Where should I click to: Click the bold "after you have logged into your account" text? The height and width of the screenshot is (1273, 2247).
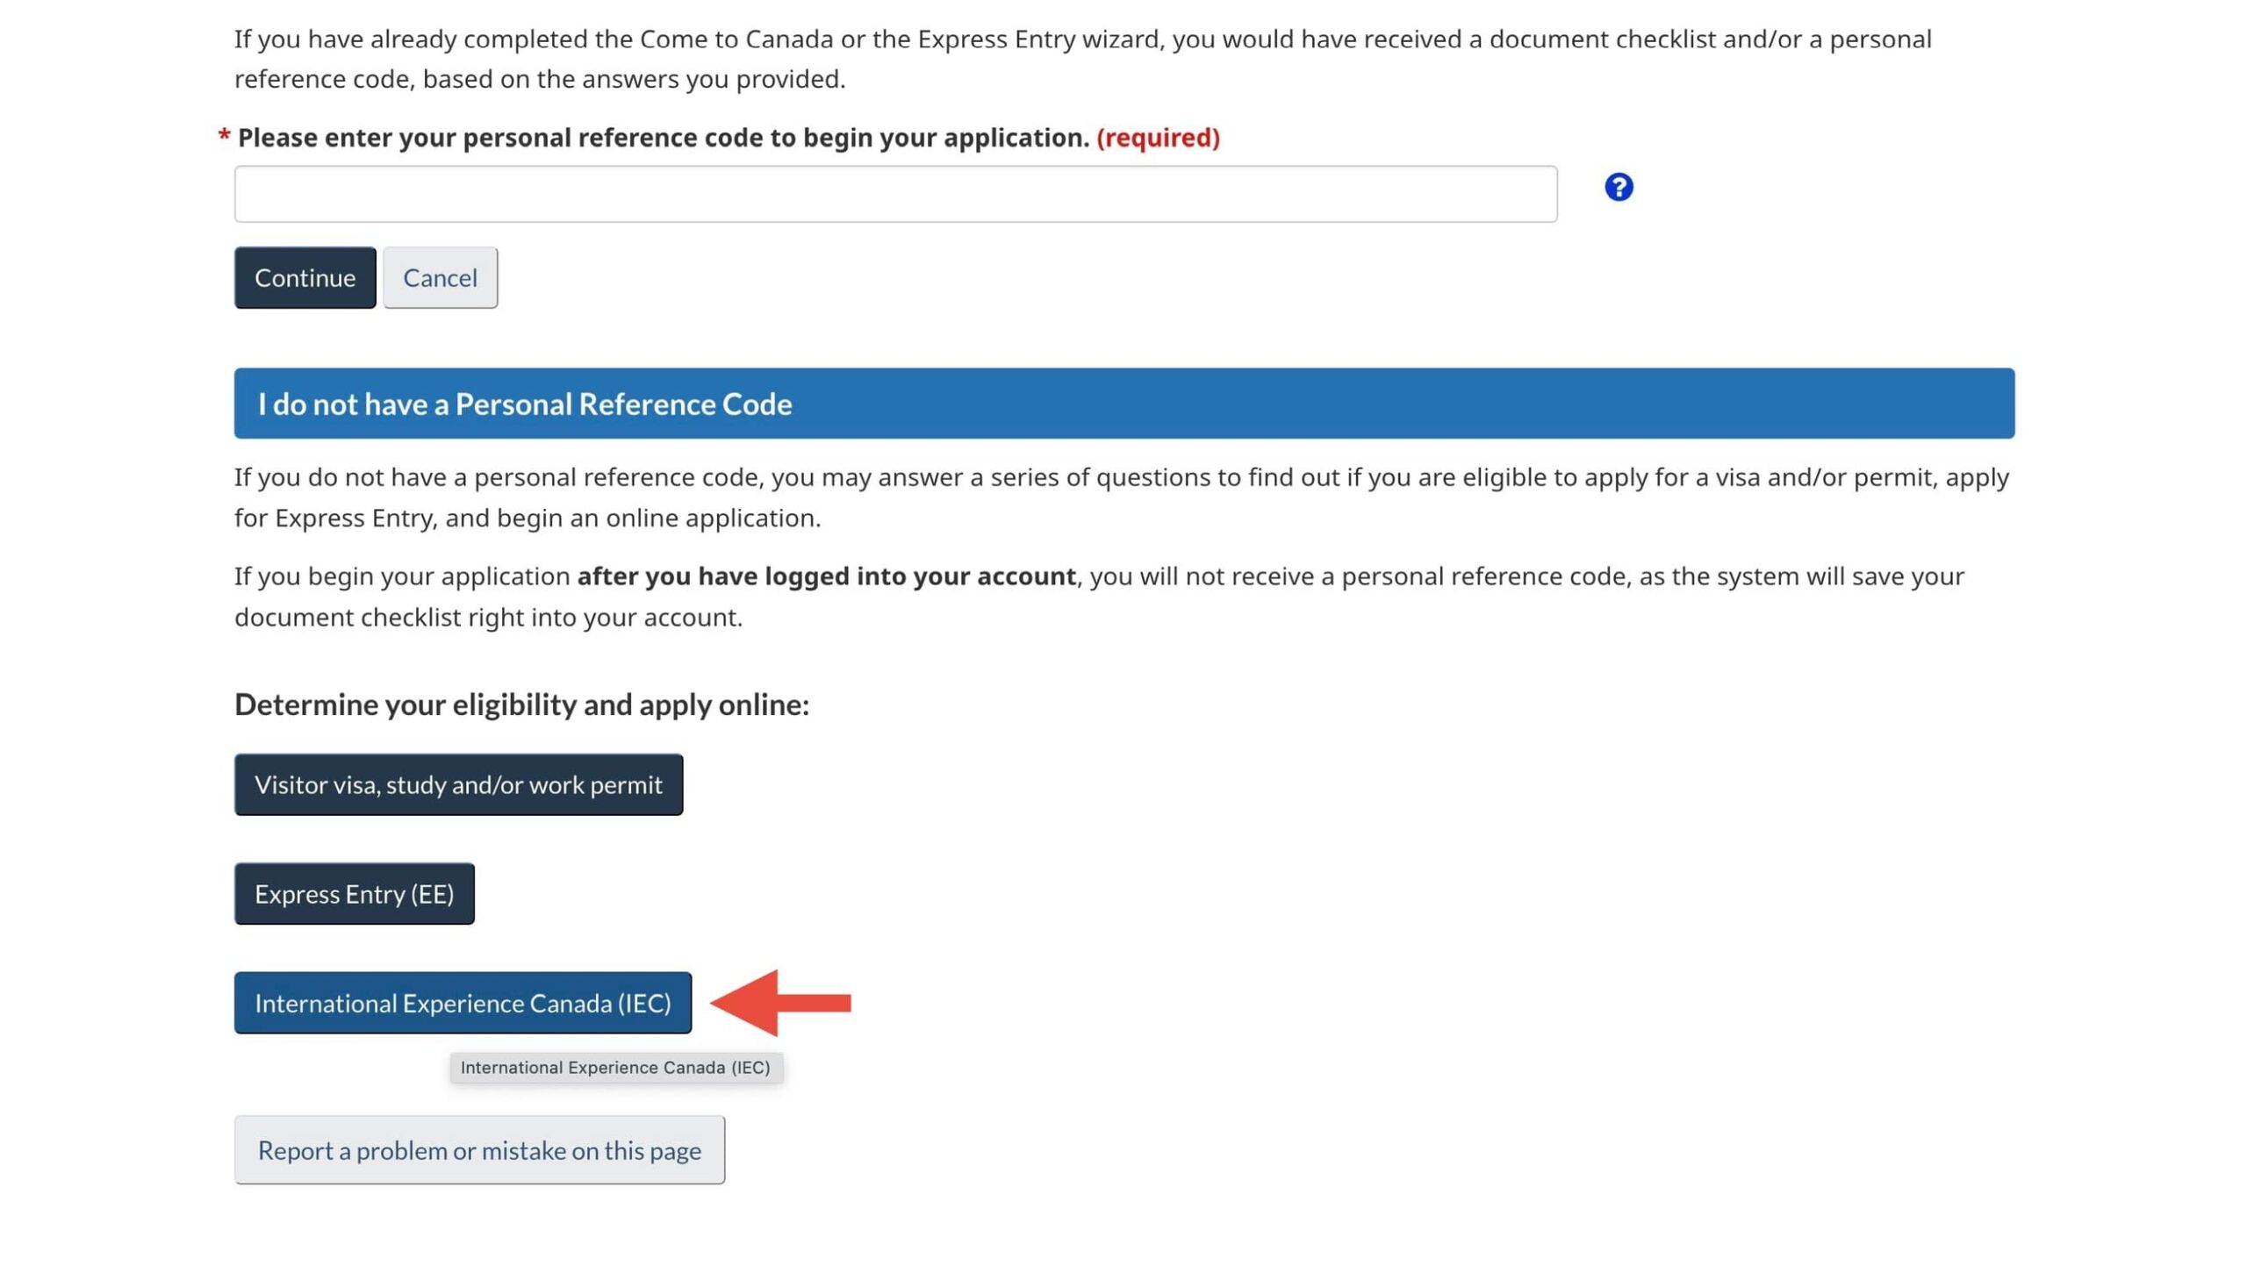(x=826, y=576)
